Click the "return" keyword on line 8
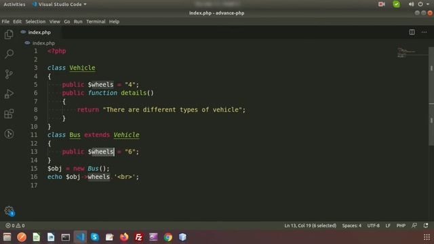434x244 pixels. [x=88, y=110]
